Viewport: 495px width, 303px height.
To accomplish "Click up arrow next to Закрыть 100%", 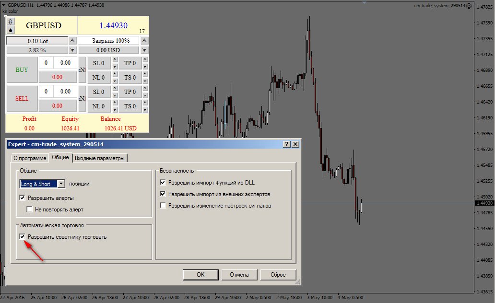I will coord(144,41).
